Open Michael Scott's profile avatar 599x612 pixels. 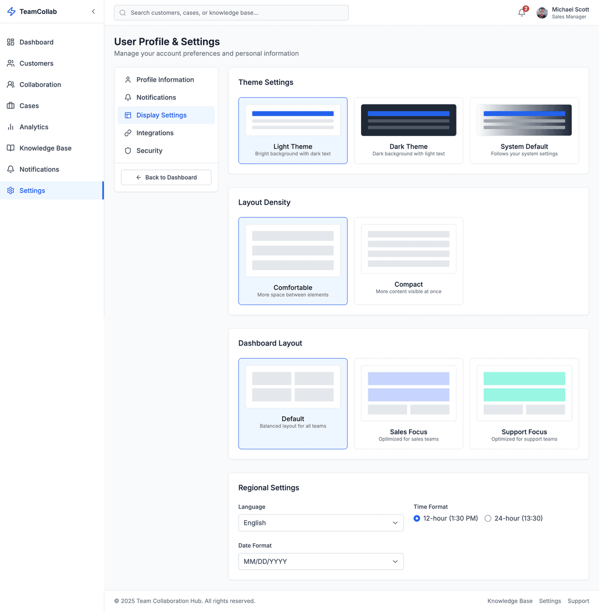[542, 13]
